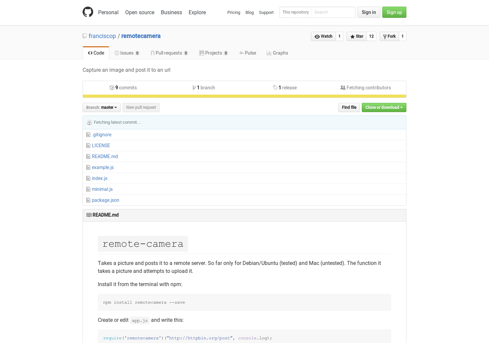Screen dimensions: 489x343
Task: Expand the Clone or download dropdown
Action: click(384, 107)
